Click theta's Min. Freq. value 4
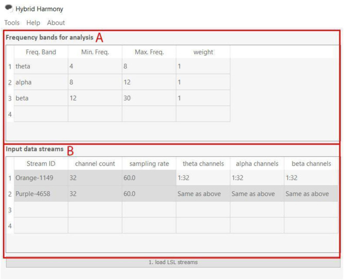344x280 pixels. tap(95, 66)
